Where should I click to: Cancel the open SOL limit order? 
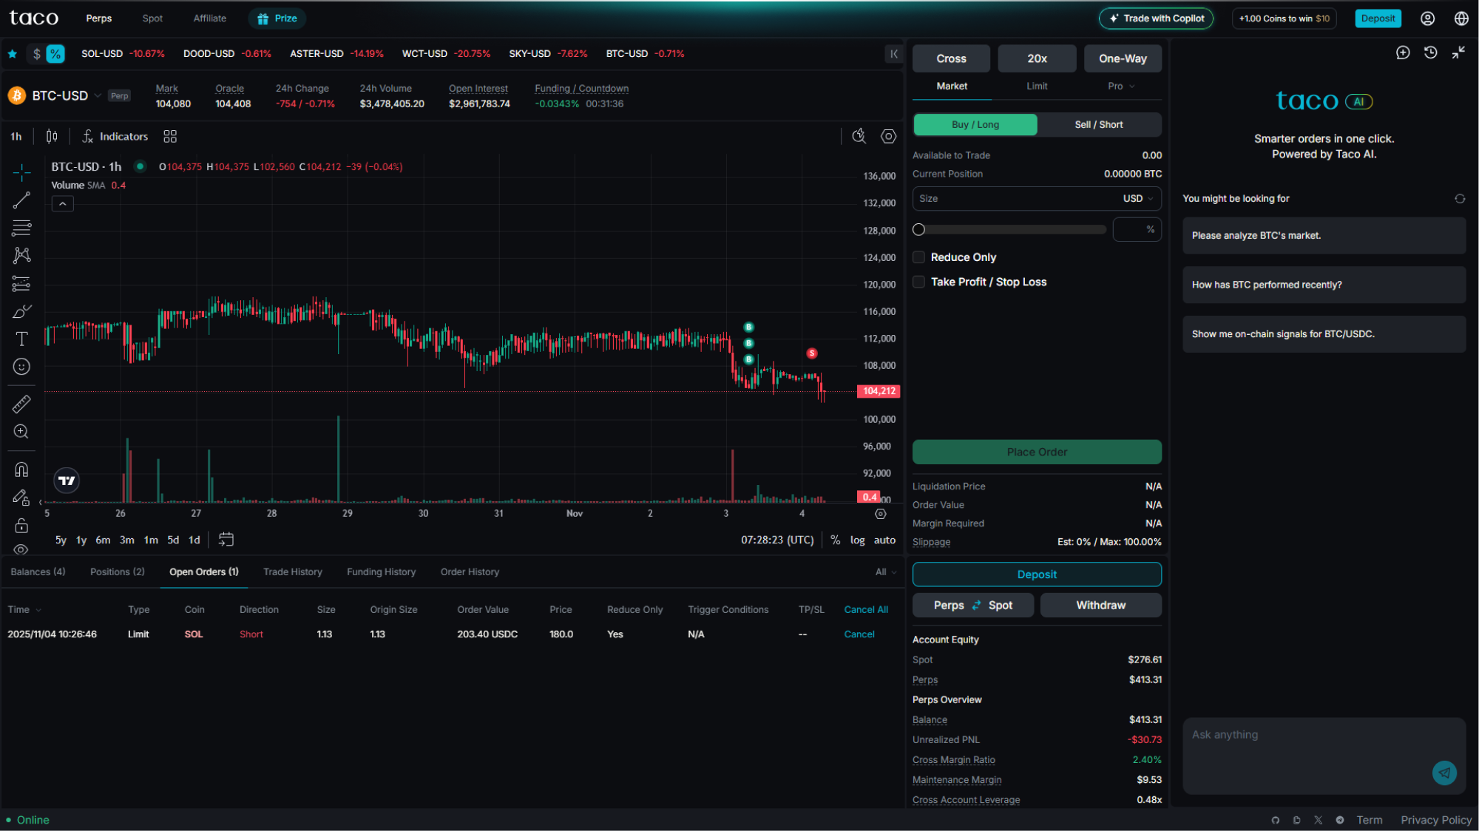pyautogui.click(x=859, y=634)
